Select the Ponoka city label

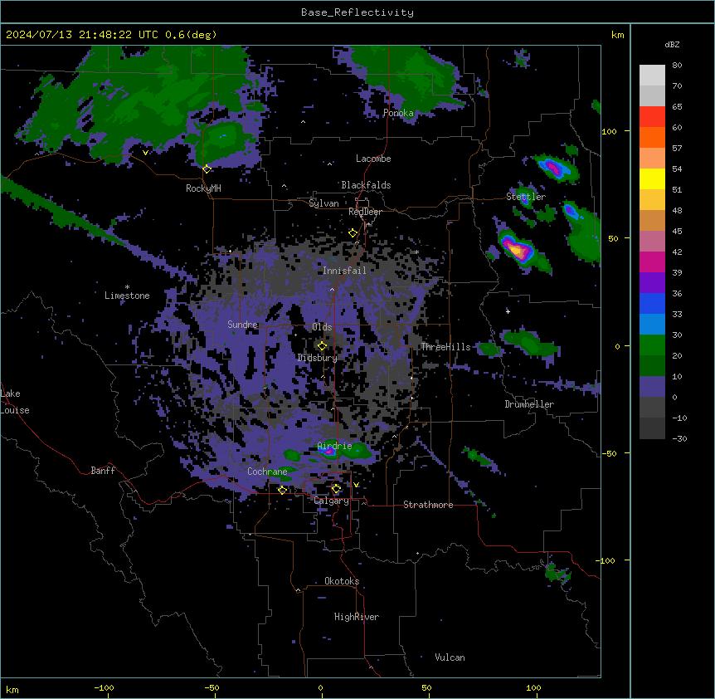coord(398,113)
